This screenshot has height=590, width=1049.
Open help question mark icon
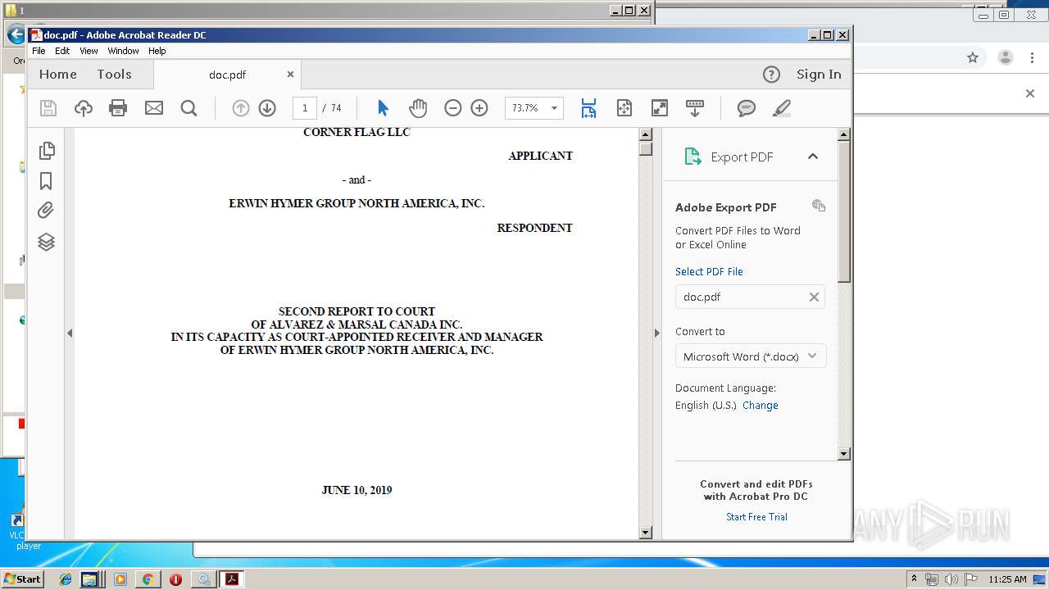point(771,75)
